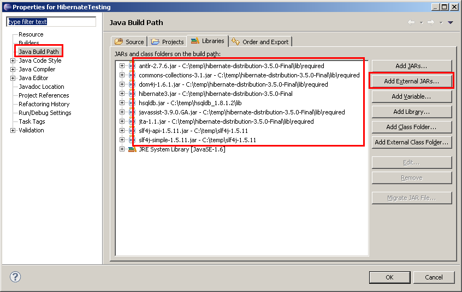
Task: Select Builders in the properties tree
Action: coord(28,42)
